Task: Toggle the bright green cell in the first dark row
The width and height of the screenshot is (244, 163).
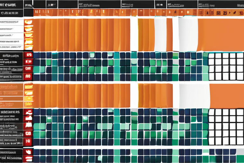Action: (92, 55)
